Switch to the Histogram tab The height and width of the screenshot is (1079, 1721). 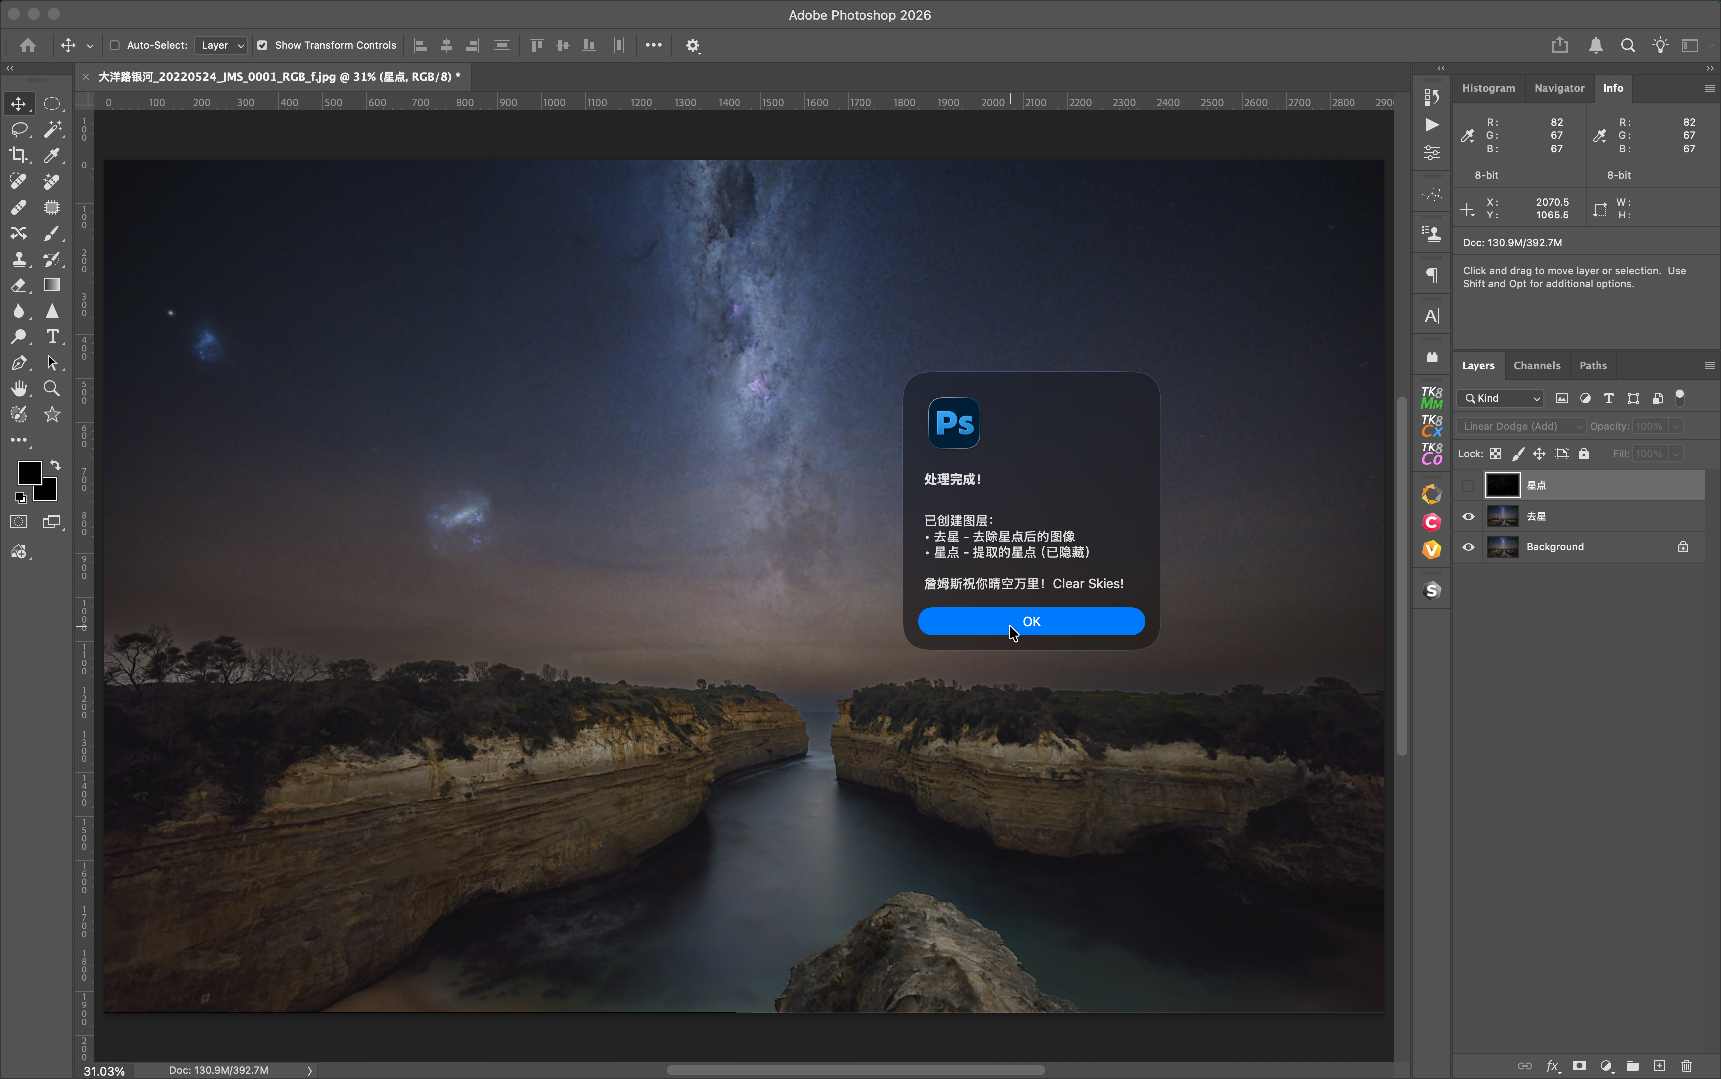coord(1487,88)
